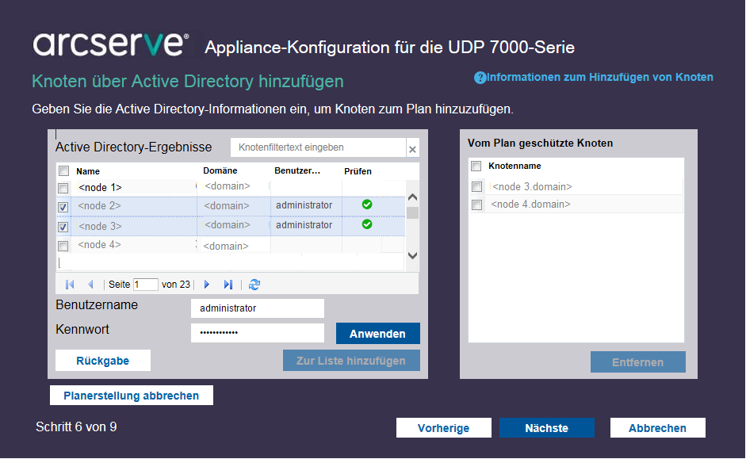The height and width of the screenshot is (459, 746).
Task: Go to first page of results
Action: (70, 285)
